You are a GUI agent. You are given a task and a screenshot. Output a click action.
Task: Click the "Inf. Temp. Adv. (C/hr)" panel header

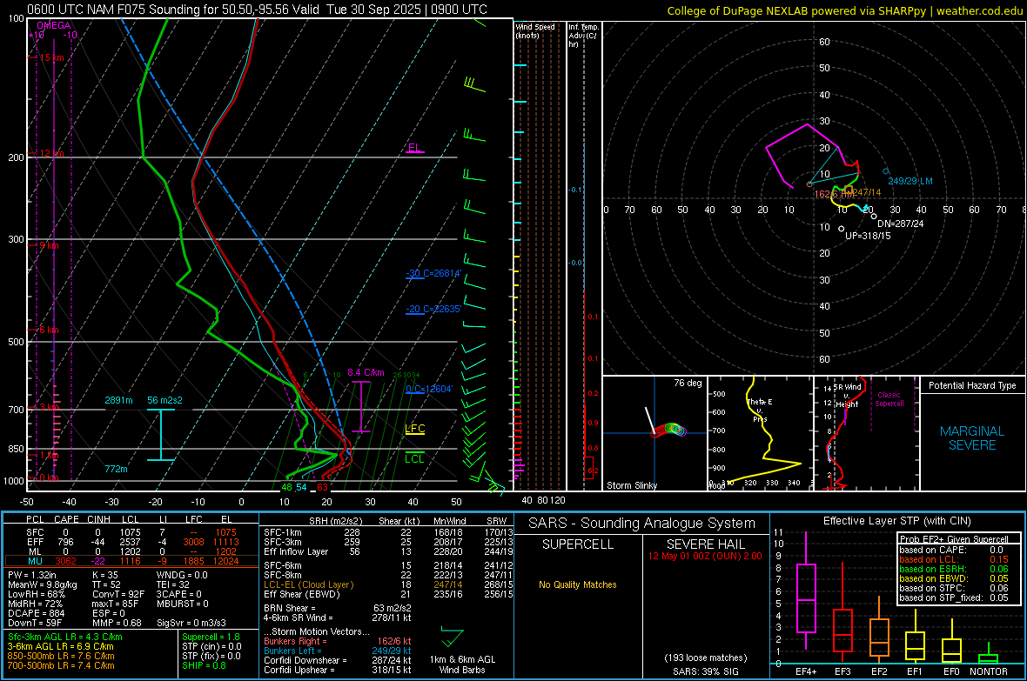pos(583,36)
